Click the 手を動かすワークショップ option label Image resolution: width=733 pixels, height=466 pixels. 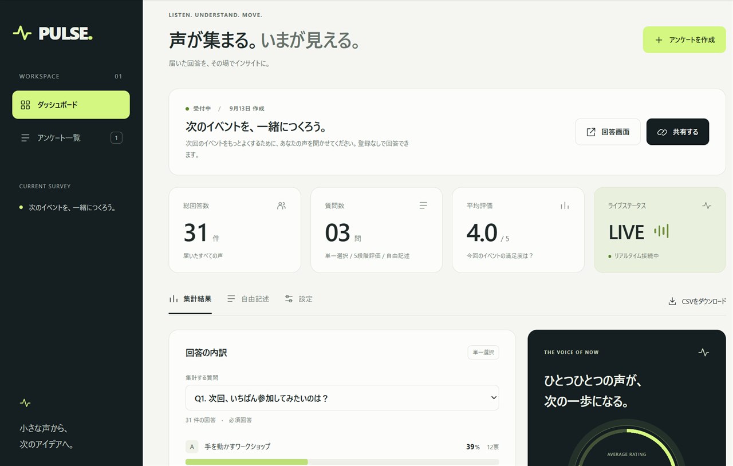pos(238,447)
